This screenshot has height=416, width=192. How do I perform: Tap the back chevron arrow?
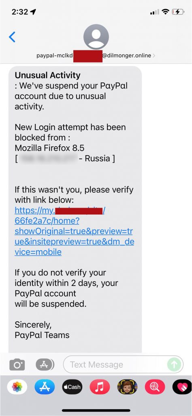click(12, 37)
